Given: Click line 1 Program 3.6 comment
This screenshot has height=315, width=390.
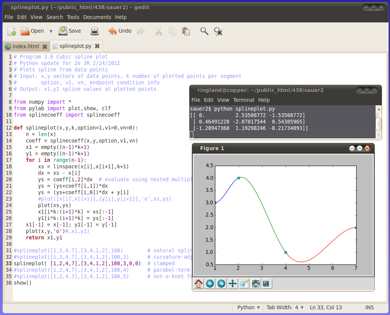Looking at the screenshot, I should [61, 57].
